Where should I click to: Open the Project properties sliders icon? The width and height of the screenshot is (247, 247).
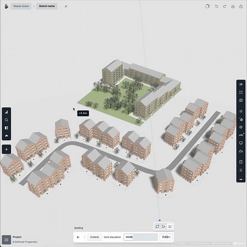[6, 239]
